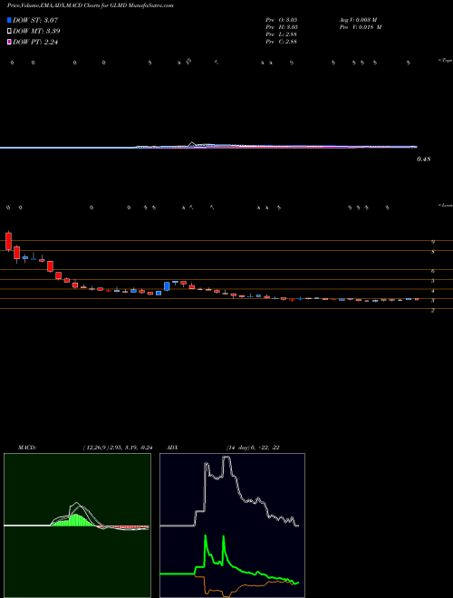Select the 'DOW MT: 3.39' legend label
Viewport: 453px width, 598px height.
point(36,32)
